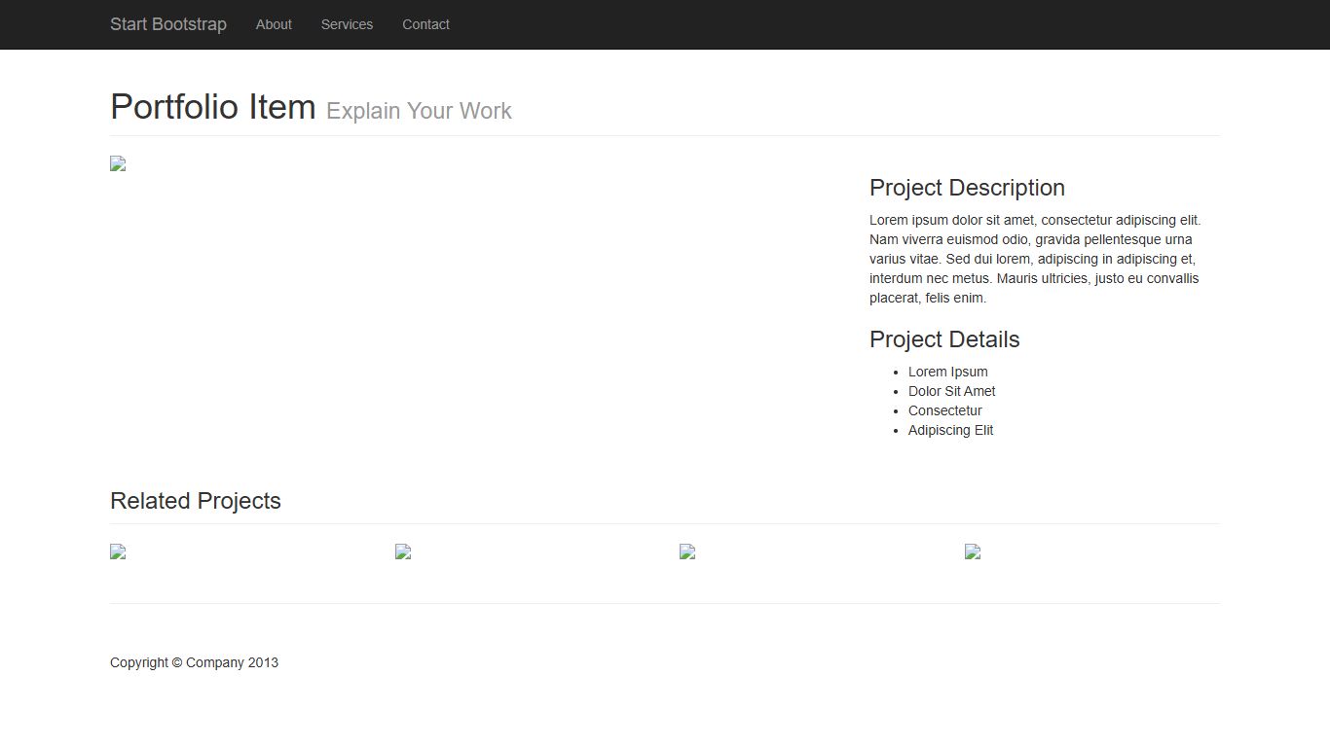Click the Copyright Company 2013 footer text
The image size is (1330, 747).
[194, 662]
